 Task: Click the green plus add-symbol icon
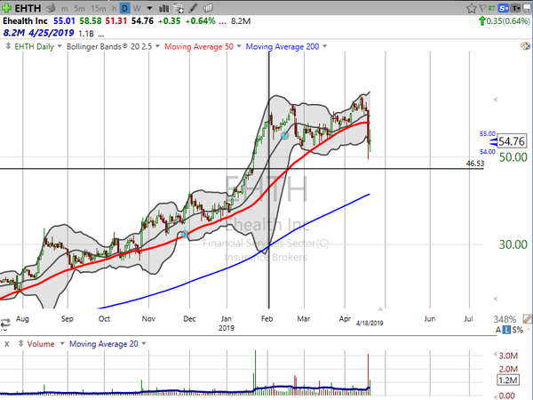(x=6, y=8)
